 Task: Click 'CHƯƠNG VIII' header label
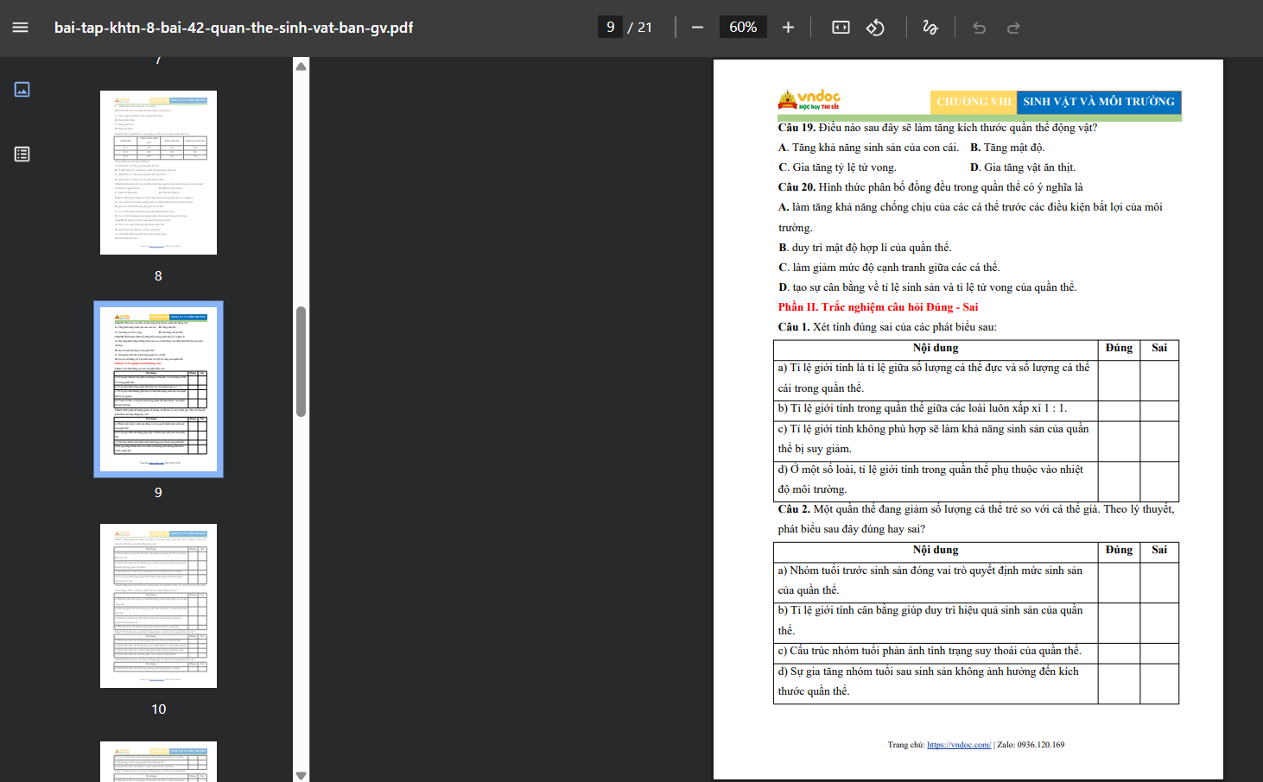974,102
